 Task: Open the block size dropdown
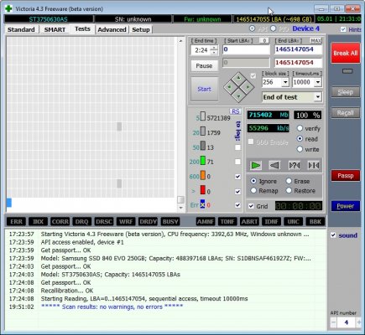(x=285, y=82)
